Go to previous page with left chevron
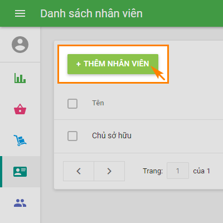Viewport: 223px width, 223px height. 79,171
